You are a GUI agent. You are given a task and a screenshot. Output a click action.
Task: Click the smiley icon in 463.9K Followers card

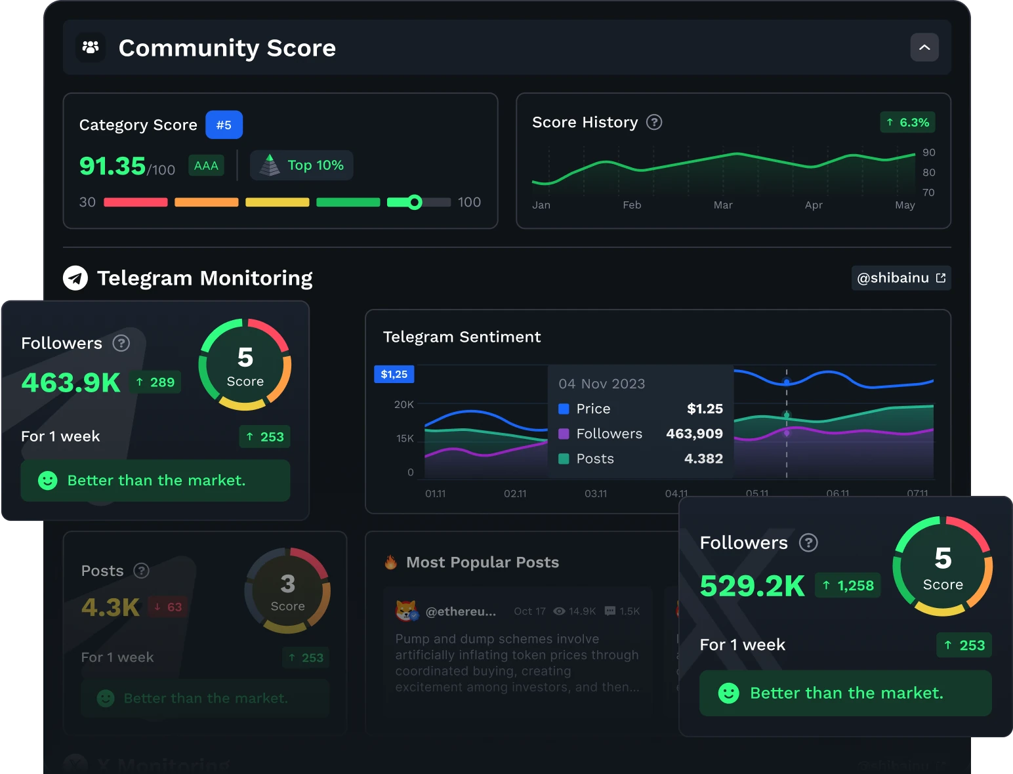point(47,481)
